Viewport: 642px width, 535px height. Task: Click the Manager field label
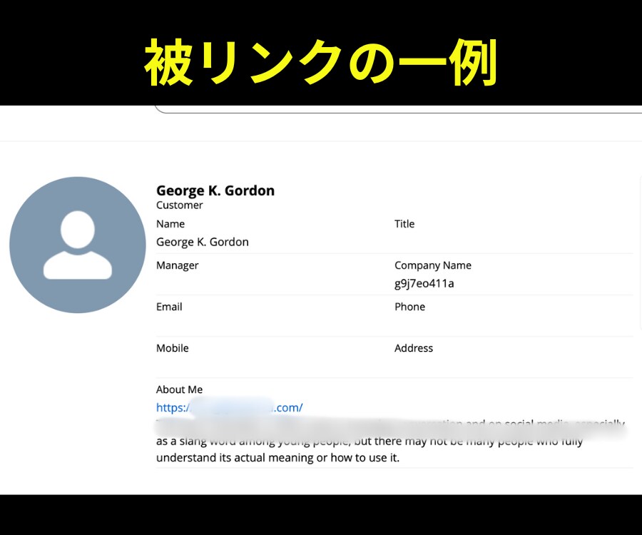pyautogui.click(x=178, y=265)
